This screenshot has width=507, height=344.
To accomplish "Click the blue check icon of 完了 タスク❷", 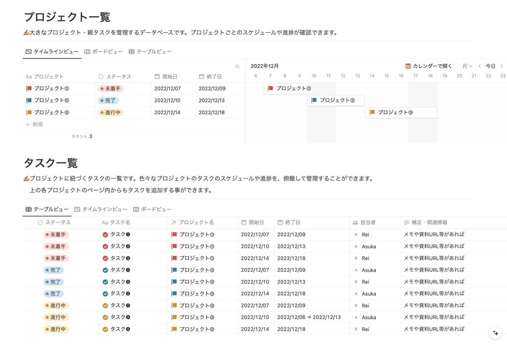I will click(105, 282).
